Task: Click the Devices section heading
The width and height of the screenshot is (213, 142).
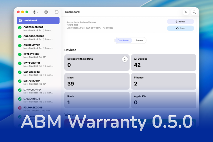Action: [70, 50]
